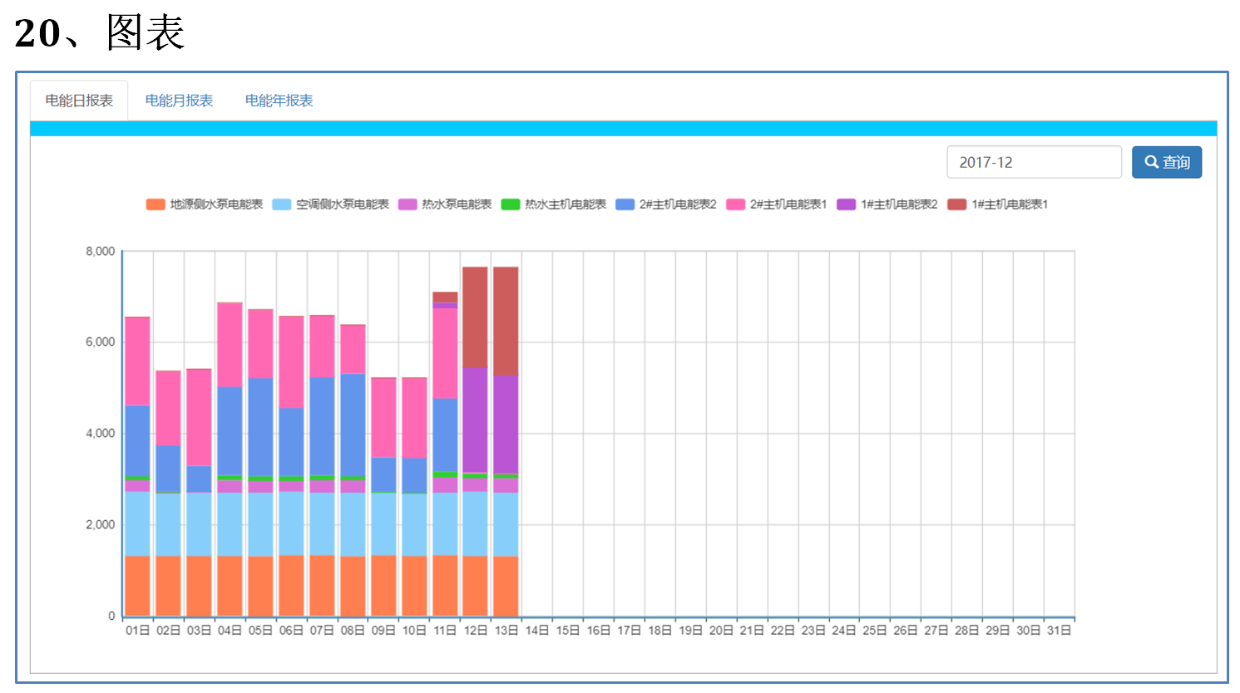Click the 热水泵电能表 legend label
This screenshot has width=1240, height=693.
pos(457,204)
